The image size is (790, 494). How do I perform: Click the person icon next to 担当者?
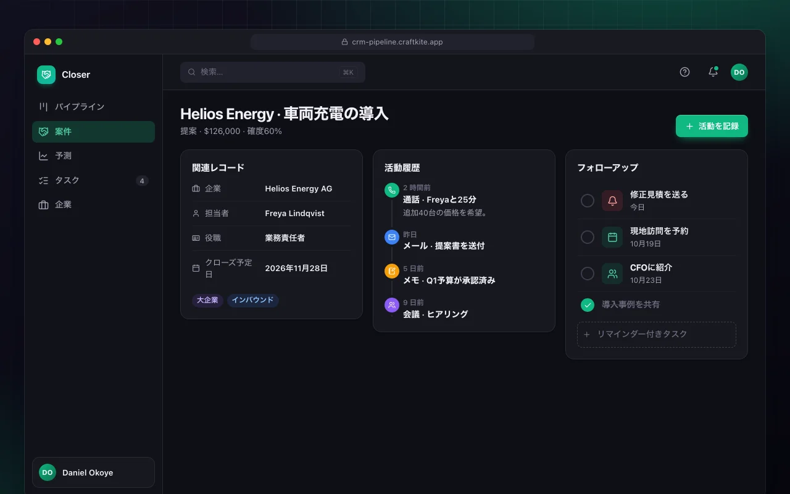[x=196, y=214]
